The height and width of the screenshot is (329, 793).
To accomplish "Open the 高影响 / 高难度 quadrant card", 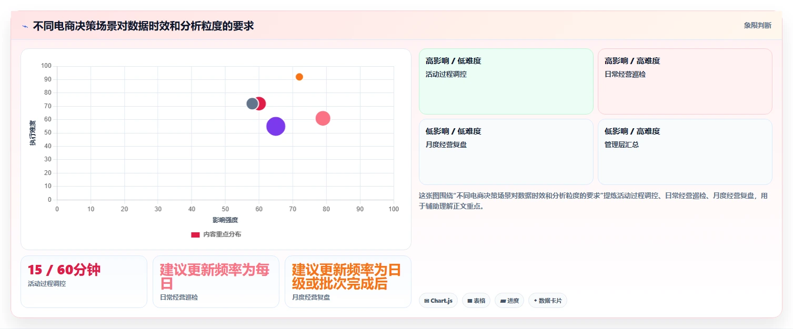I will tap(685, 81).
